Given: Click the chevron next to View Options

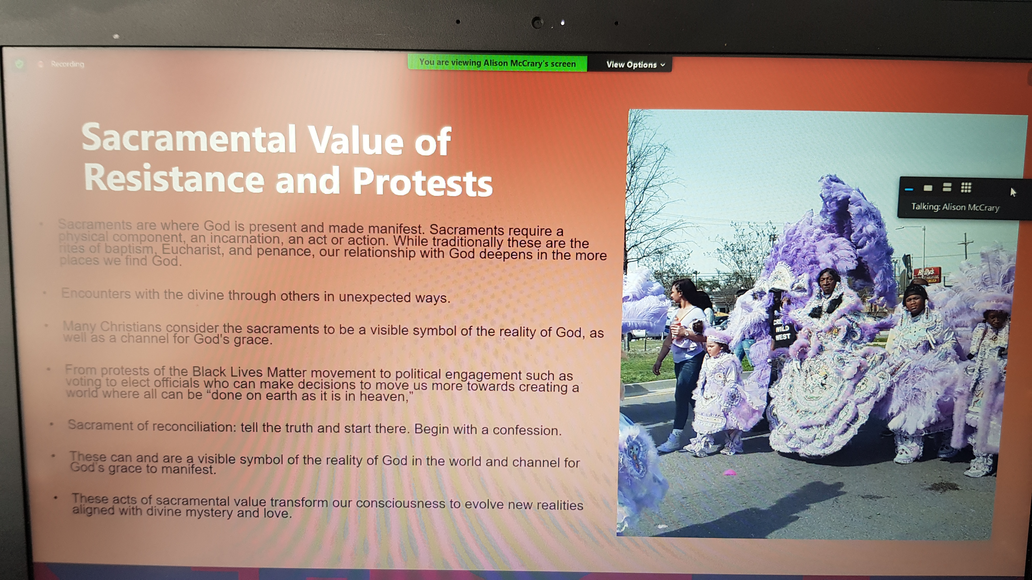Looking at the screenshot, I should pyautogui.click(x=663, y=65).
